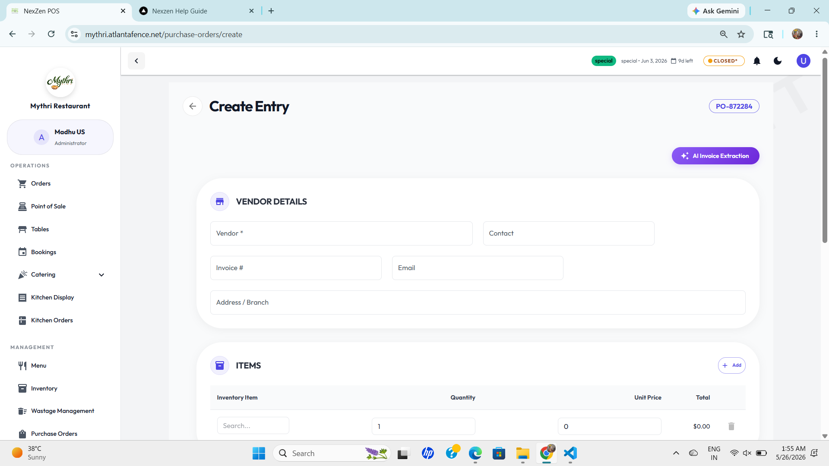The width and height of the screenshot is (829, 466).
Task: Click the PO-872284 badge
Action: pyautogui.click(x=734, y=106)
